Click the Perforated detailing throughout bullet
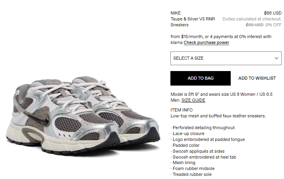284x179 pixels. click(203, 128)
